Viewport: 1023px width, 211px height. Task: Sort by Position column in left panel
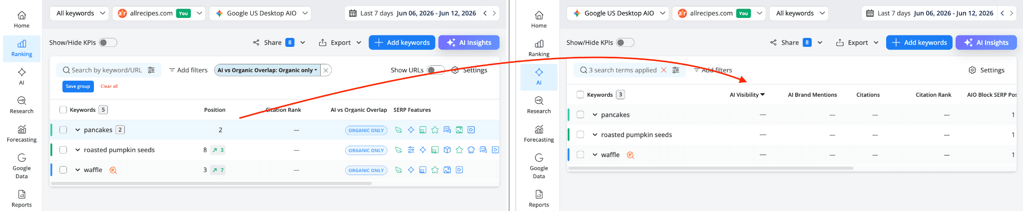(215, 110)
